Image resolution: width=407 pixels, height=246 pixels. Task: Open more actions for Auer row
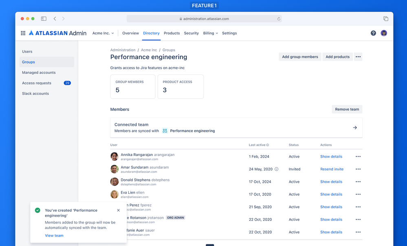[358, 232]
